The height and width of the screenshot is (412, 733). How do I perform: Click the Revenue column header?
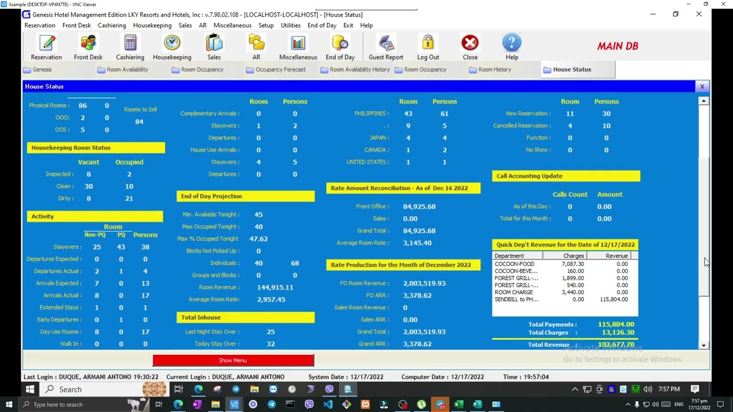pos(609,256)
